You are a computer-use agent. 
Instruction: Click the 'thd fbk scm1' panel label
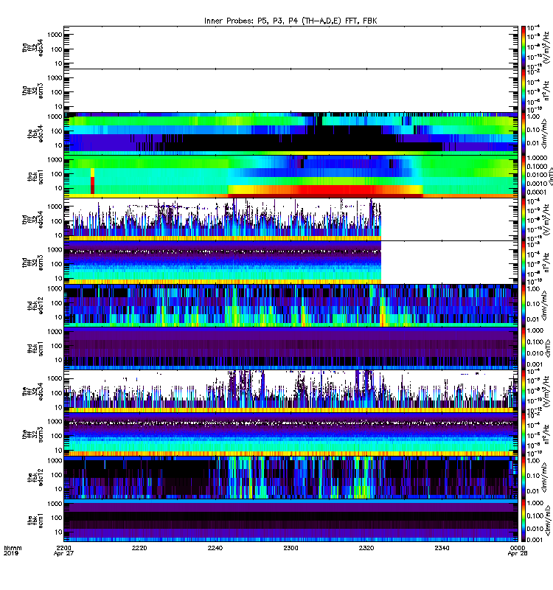(35, 349)
